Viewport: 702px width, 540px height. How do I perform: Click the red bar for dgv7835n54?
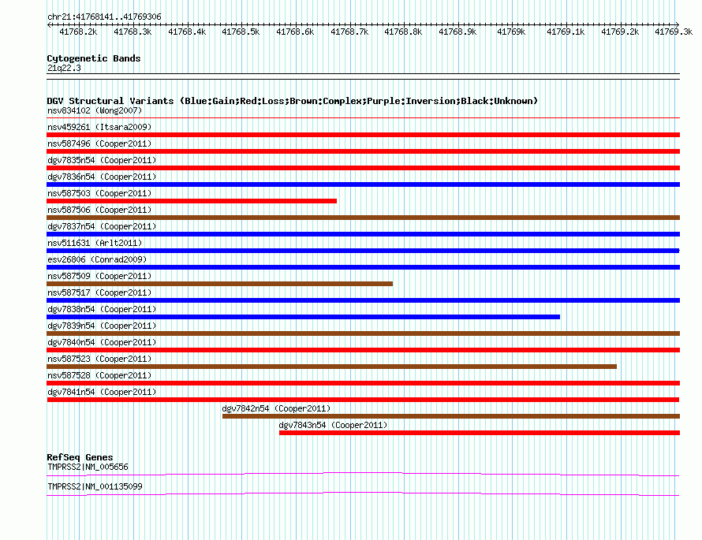[x=363, y=168]
